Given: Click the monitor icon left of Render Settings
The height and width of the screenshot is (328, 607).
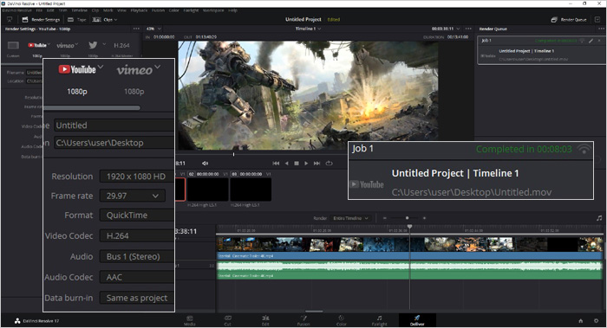Looking at the screenshot, I should 10,19.
